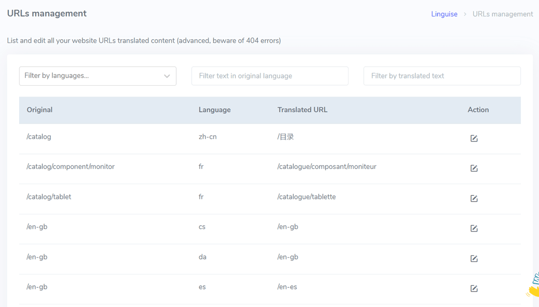Open the Filter by languages dropdown
The image size is (539, 307).
pyautogui.click(x=98, y=76)
